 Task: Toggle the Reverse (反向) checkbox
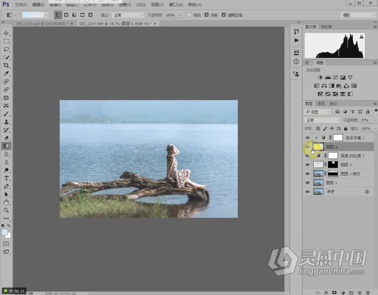click(x=189, y=15)
